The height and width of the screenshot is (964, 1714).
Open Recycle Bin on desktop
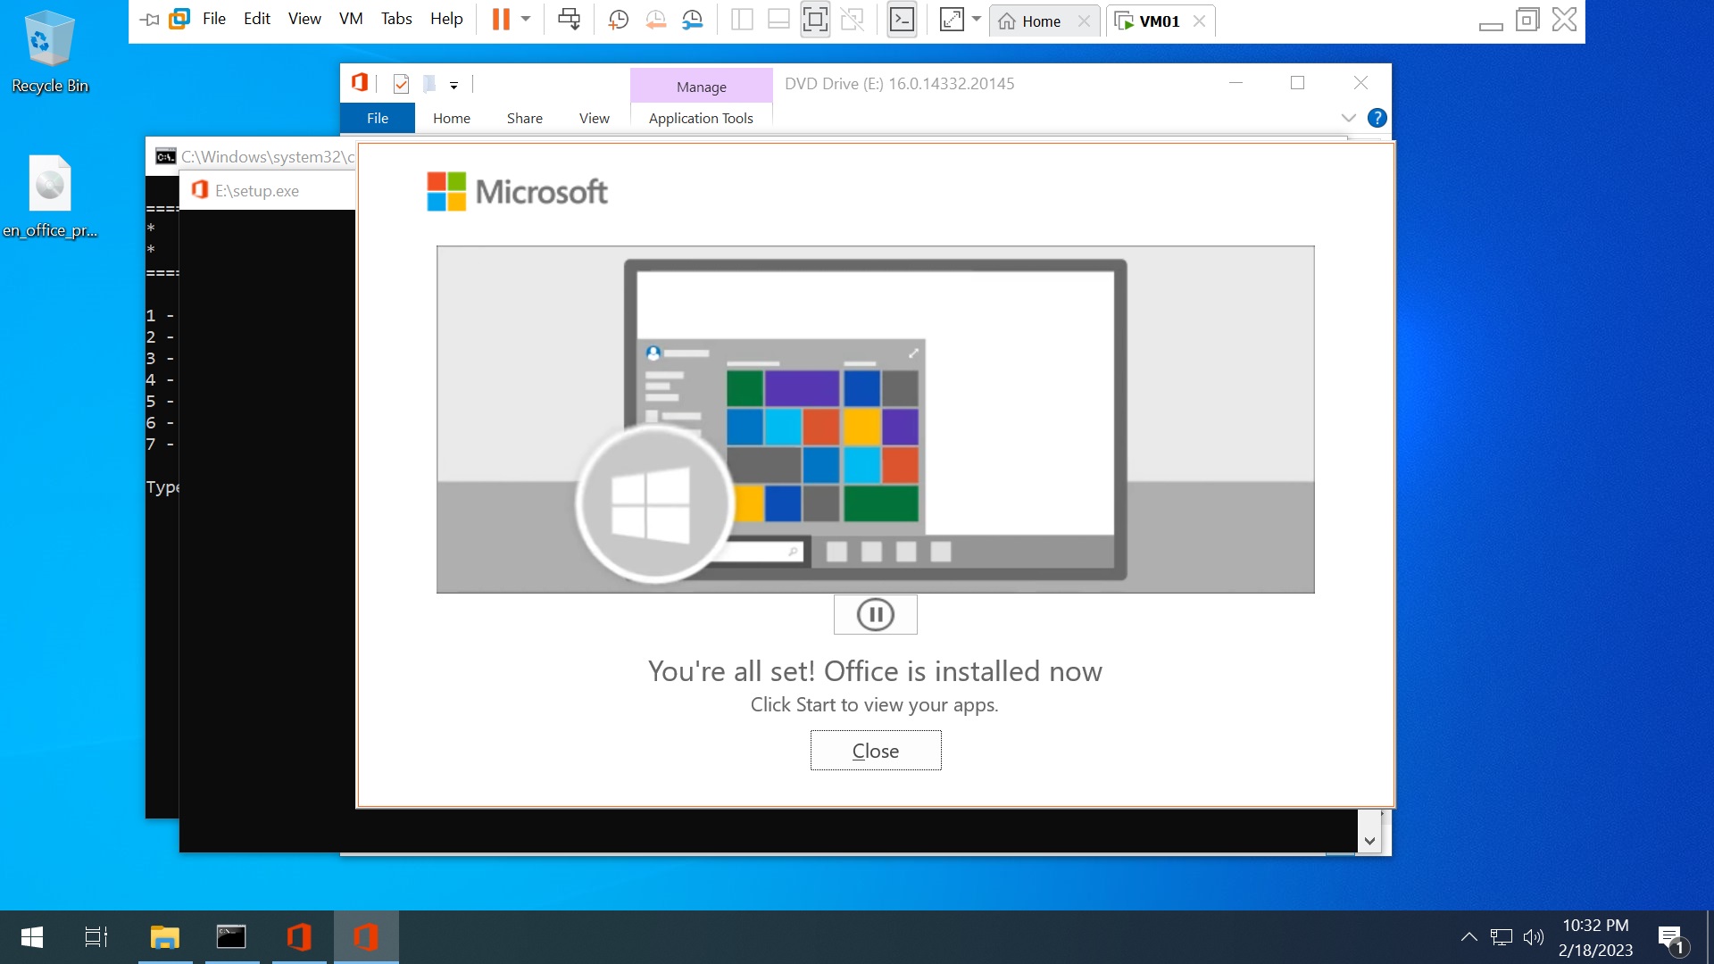[49, 52]
